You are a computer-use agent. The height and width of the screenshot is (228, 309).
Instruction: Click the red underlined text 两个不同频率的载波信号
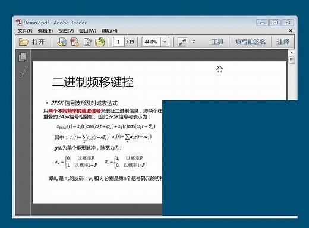tap(74, 111)
